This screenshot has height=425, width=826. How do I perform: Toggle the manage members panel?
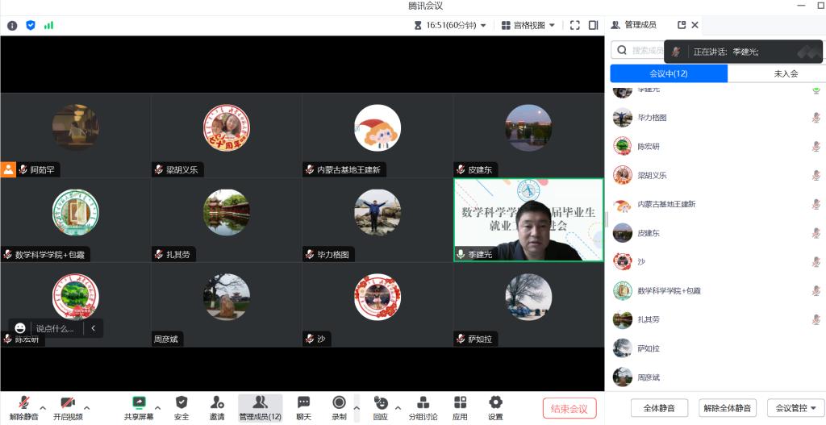(x=260, y=406)
